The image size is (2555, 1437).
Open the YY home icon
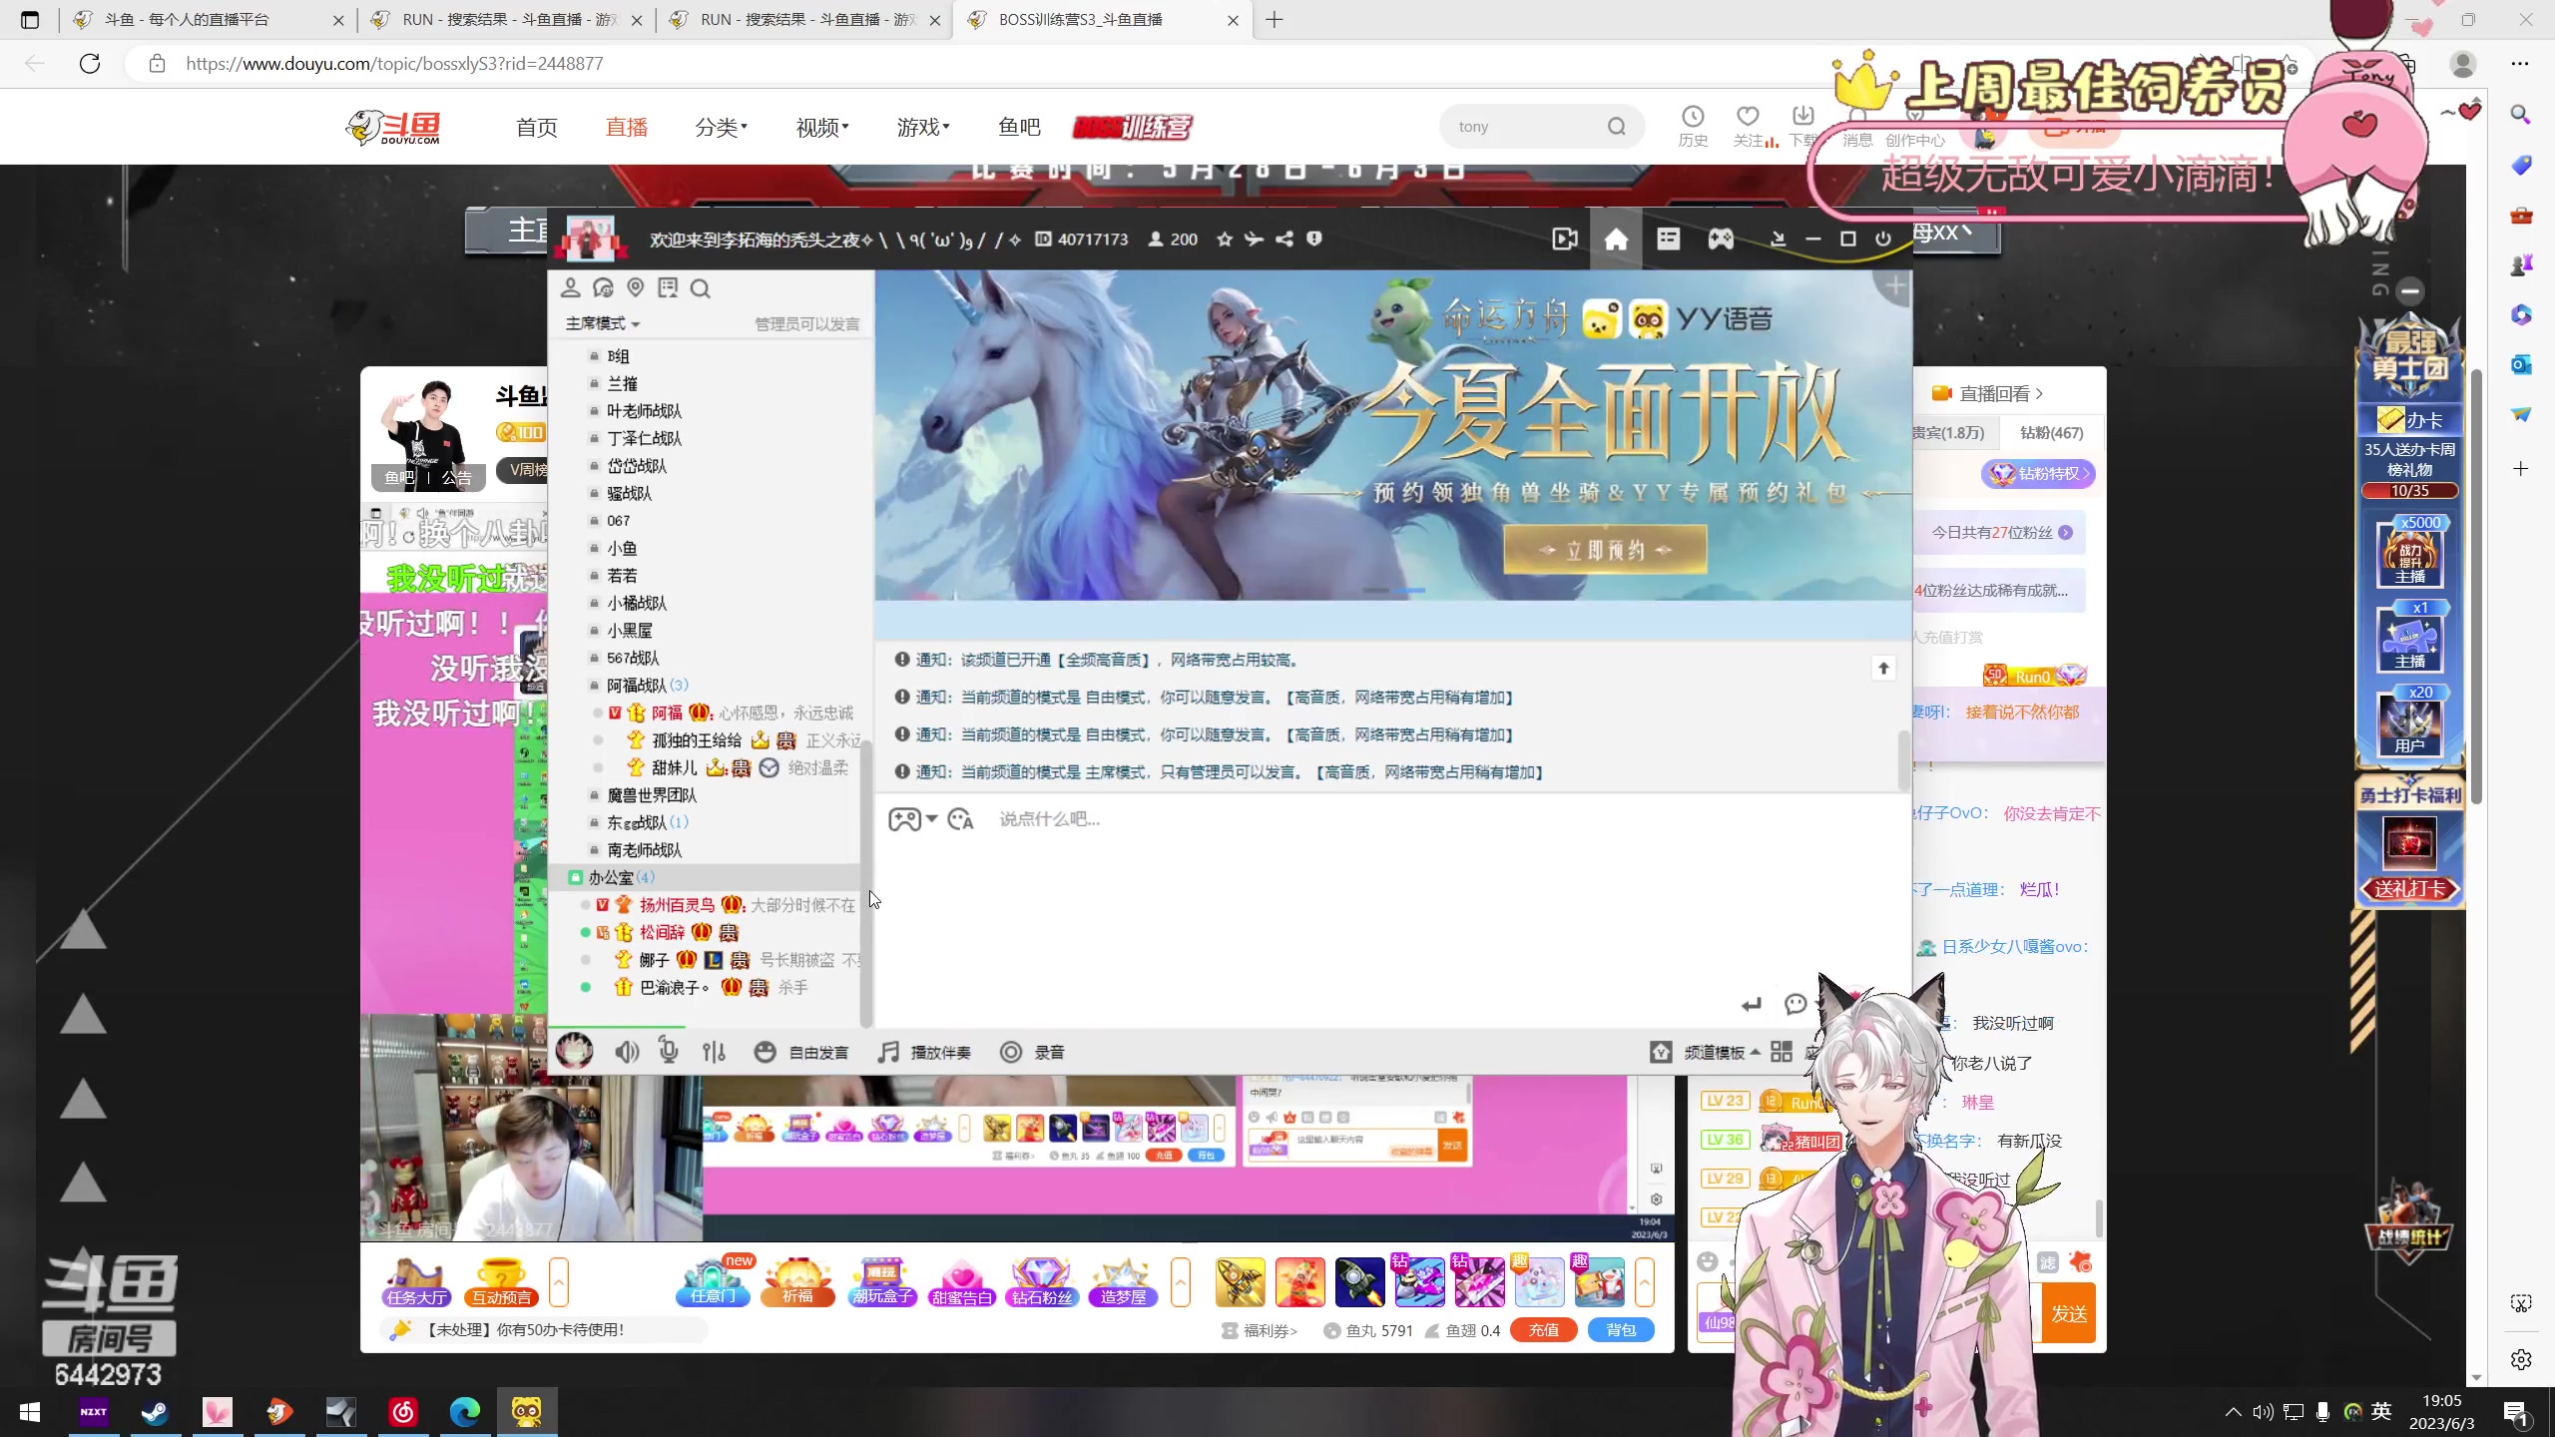coord(1616,239)
